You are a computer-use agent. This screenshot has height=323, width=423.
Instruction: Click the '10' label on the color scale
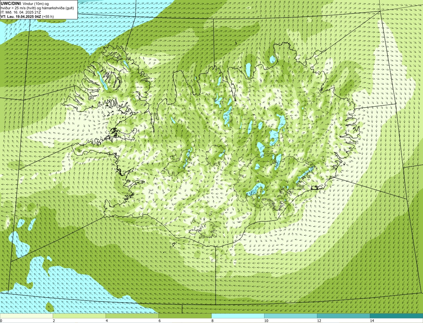266,321
